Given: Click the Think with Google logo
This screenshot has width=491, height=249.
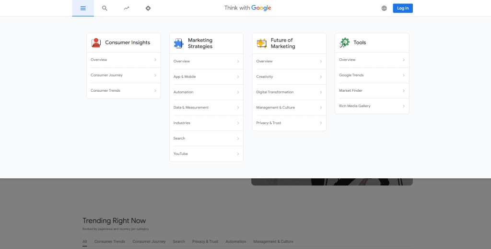Looking at the screenshot, I should tap(248, 8).
